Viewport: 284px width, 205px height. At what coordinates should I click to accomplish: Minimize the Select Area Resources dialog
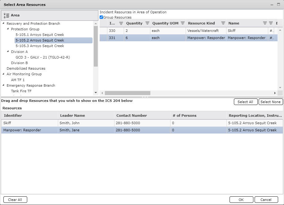point(272,5)
